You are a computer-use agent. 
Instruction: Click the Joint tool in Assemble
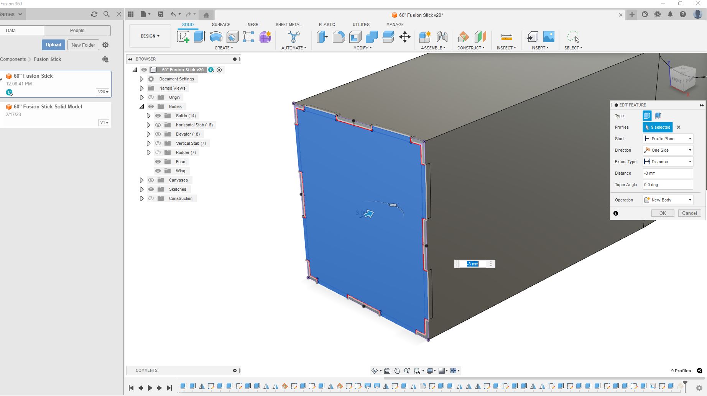(442, 37)
